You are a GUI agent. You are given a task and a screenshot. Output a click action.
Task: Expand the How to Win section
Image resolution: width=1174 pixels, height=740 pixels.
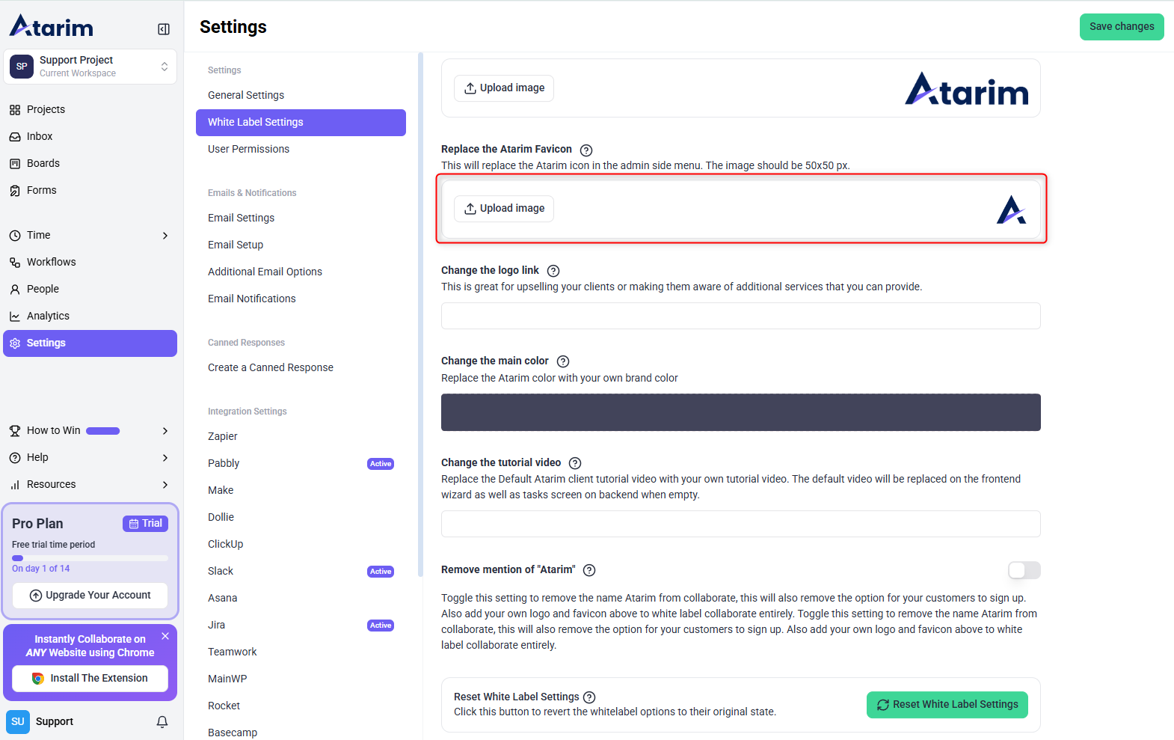(165, 431)
